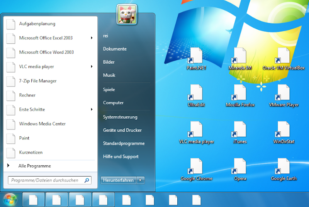
Task: Open Spiele from the Start menu
Action: [x=109, y=90]
